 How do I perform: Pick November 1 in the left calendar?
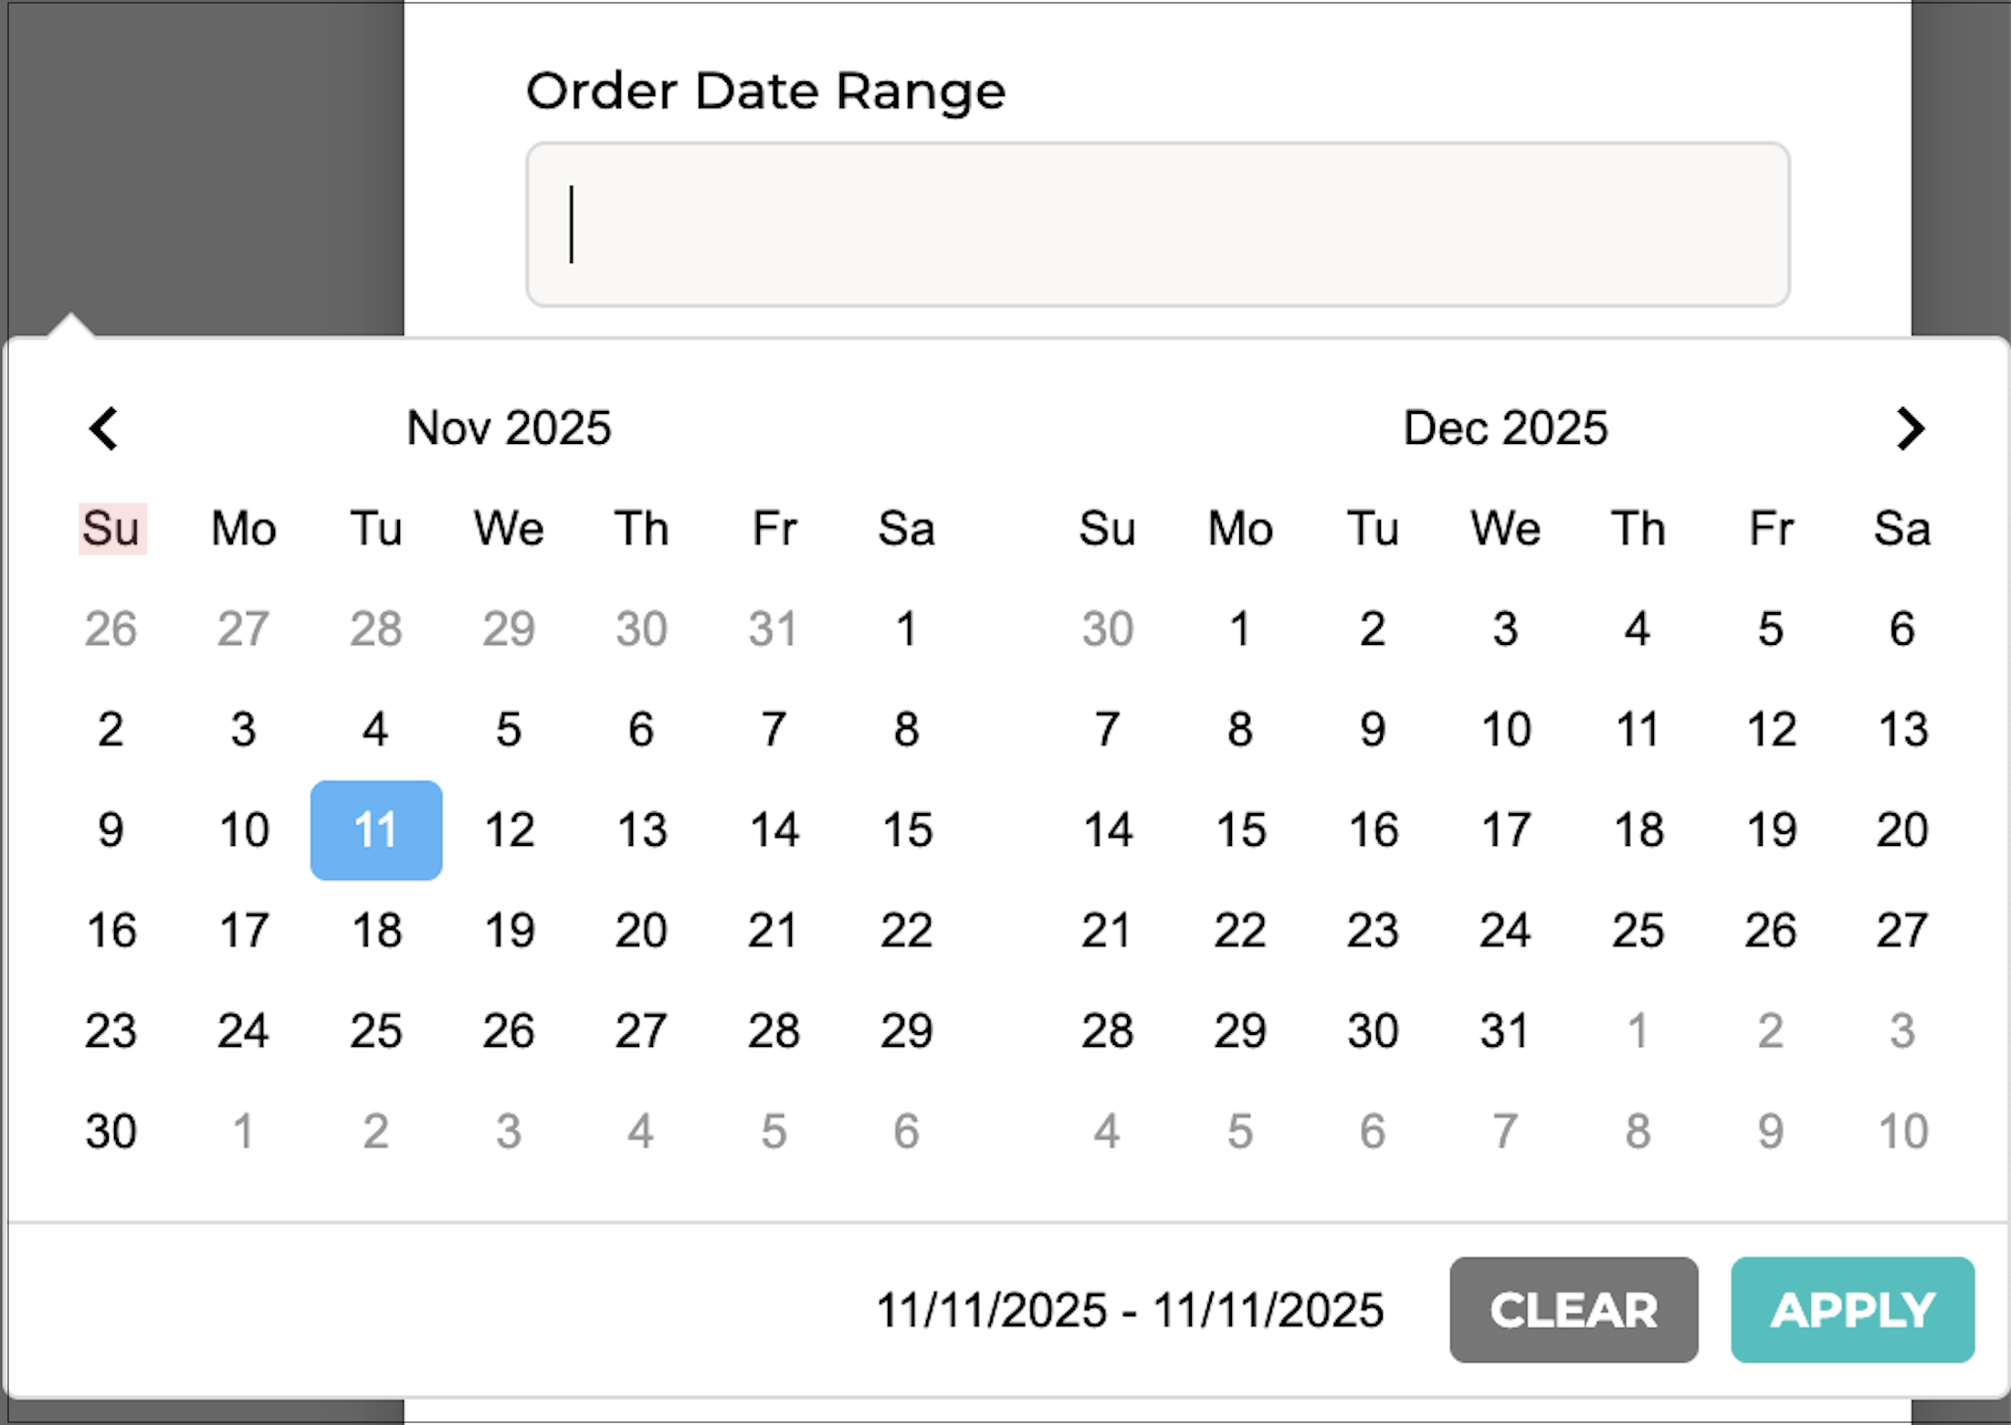(906, 629)
